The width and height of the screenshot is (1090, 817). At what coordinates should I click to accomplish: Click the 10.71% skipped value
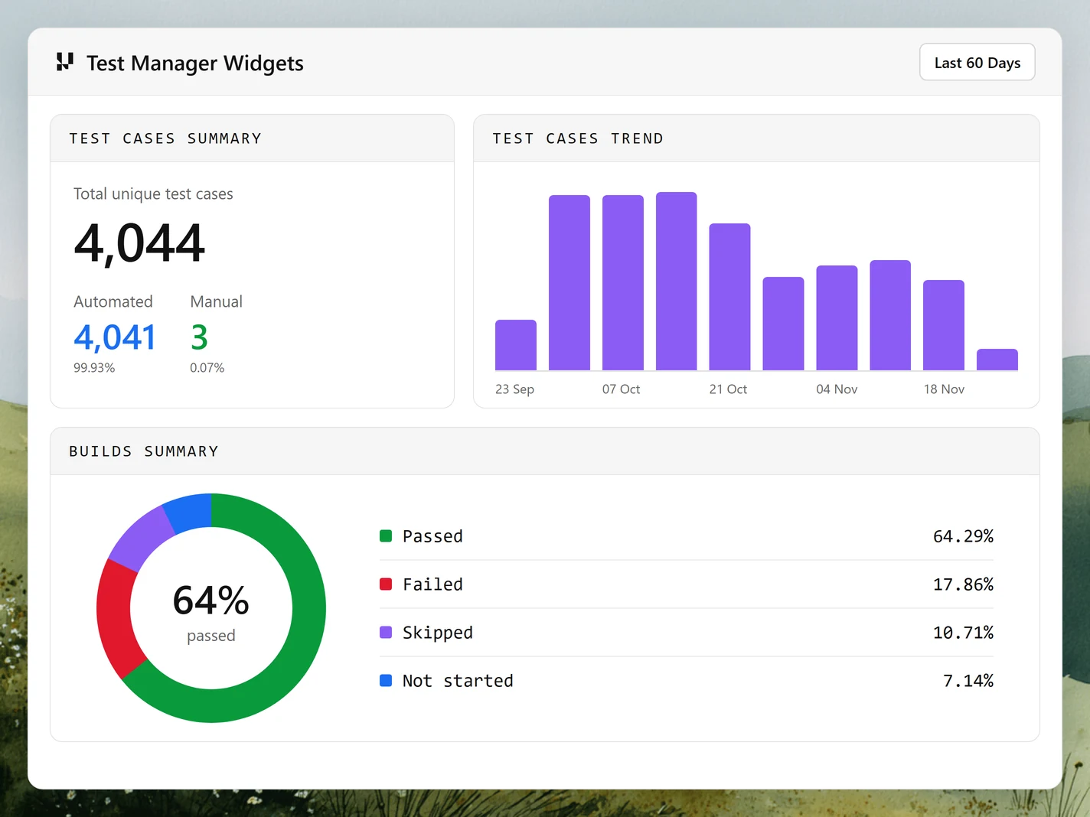(x=963, y=633)
